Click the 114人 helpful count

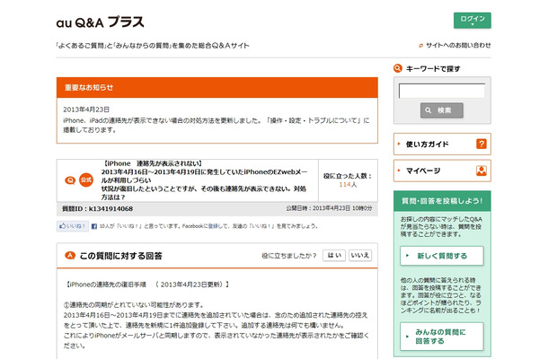pos(348,184)
